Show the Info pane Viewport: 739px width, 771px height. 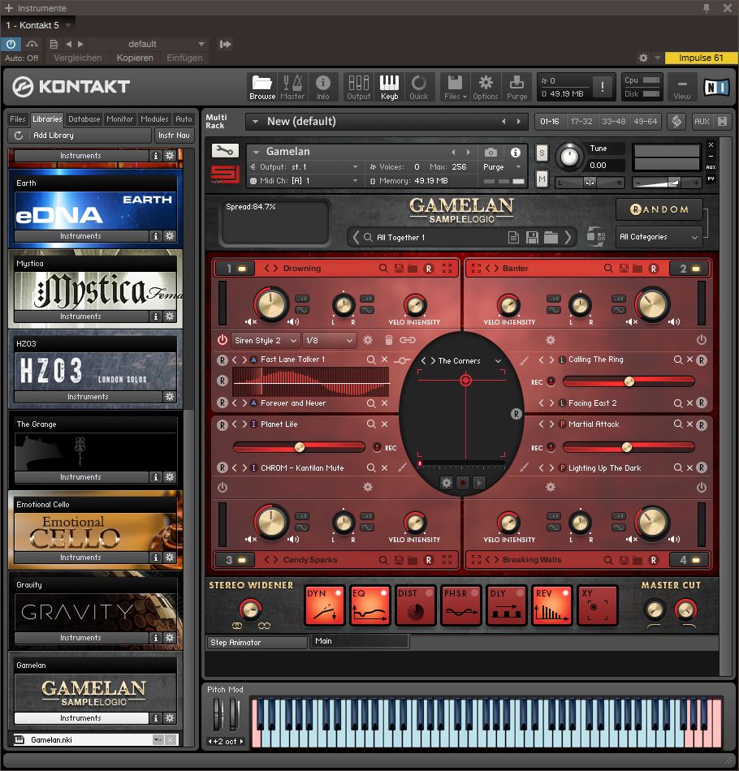(x=322, y=87)
